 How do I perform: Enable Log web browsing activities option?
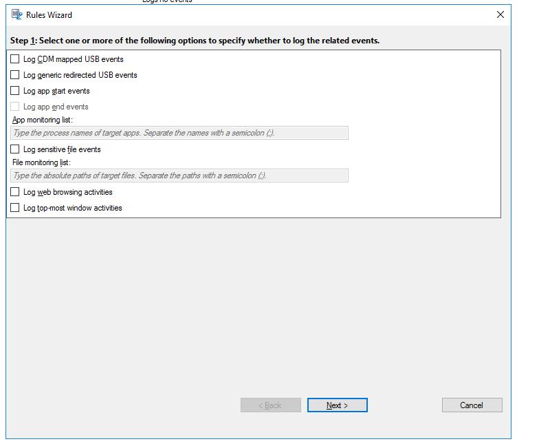[x=15, y=192]
